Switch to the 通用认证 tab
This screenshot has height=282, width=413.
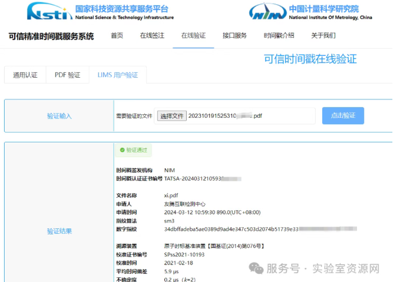tap(25, 75)
